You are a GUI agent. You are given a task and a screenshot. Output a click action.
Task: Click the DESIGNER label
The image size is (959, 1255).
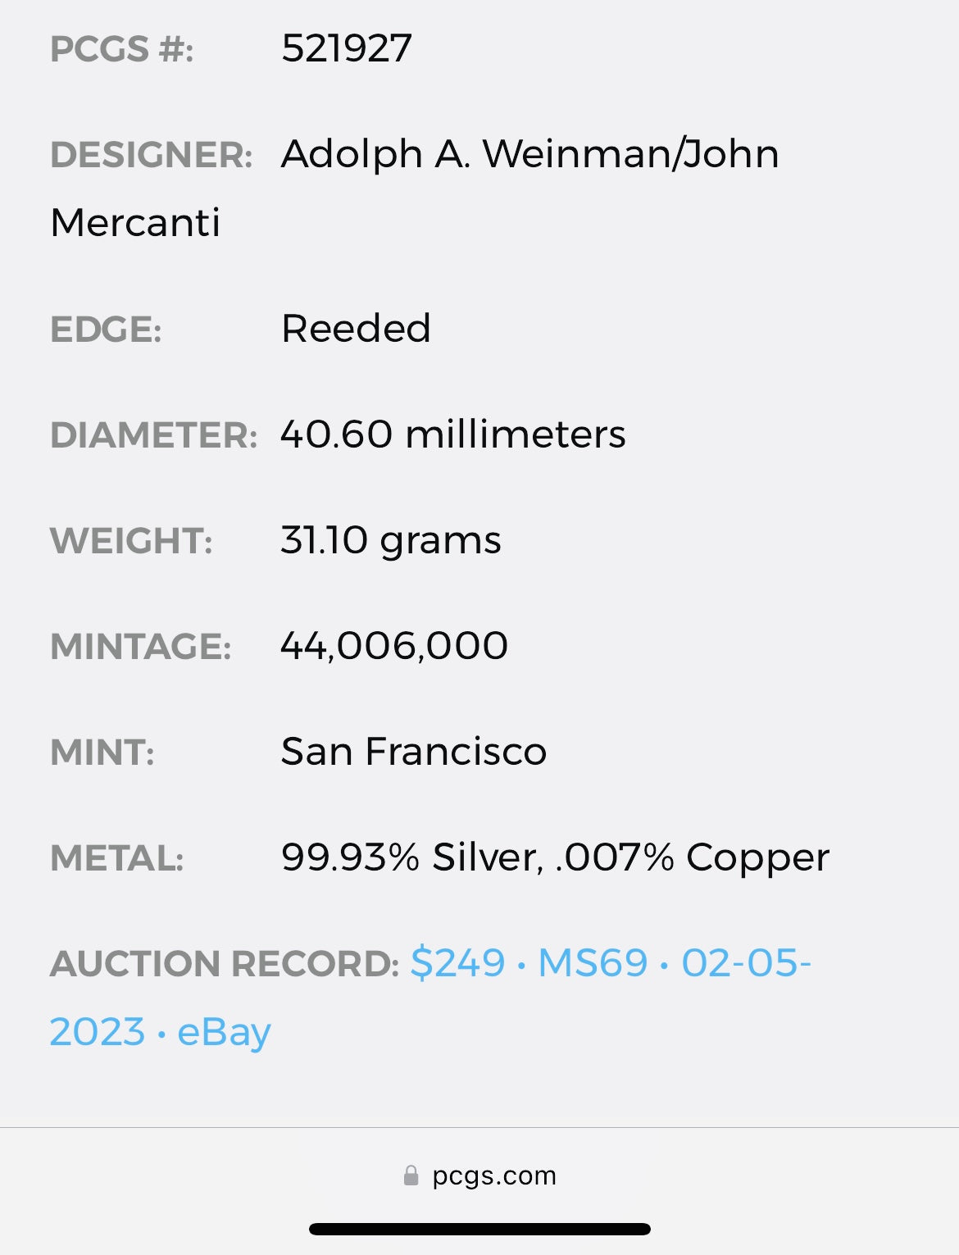point(151,155)
